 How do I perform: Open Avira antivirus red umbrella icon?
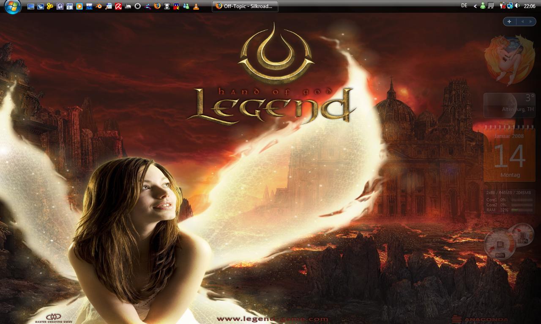pos(119,6)
